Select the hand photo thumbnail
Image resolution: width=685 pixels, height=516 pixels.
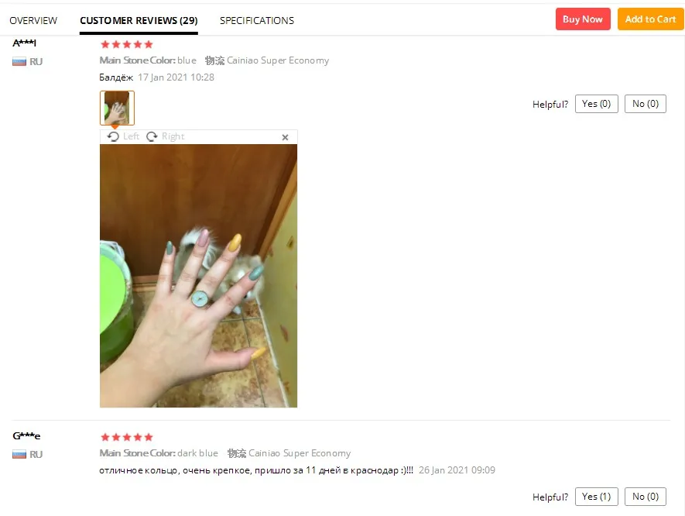117,108
